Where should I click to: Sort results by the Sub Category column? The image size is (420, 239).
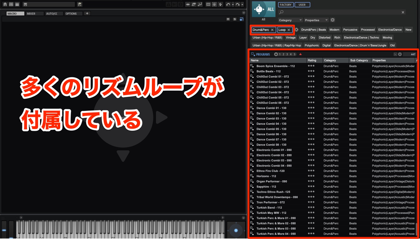(360, 60)
